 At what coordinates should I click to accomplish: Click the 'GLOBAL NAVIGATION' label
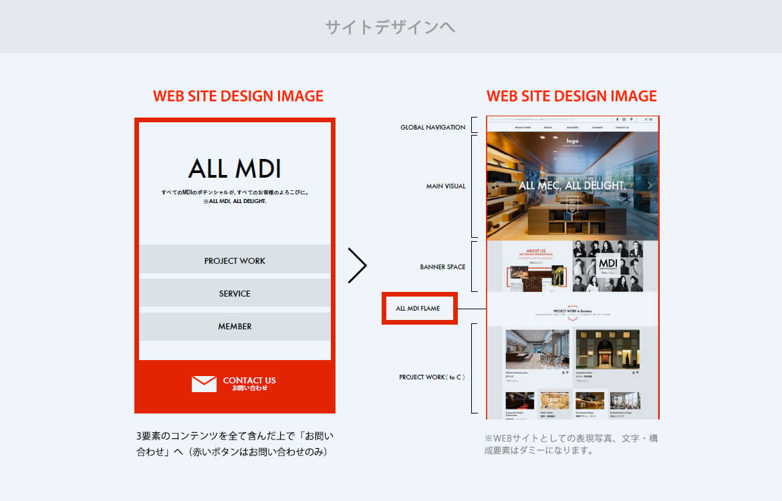click(x=433, y=127)
